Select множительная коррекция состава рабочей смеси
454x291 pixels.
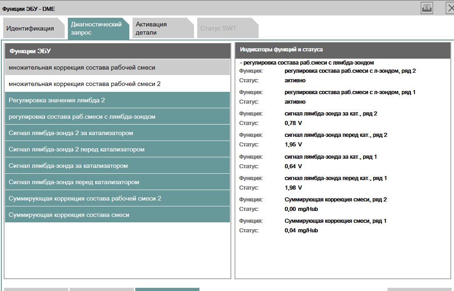[117, 67]
